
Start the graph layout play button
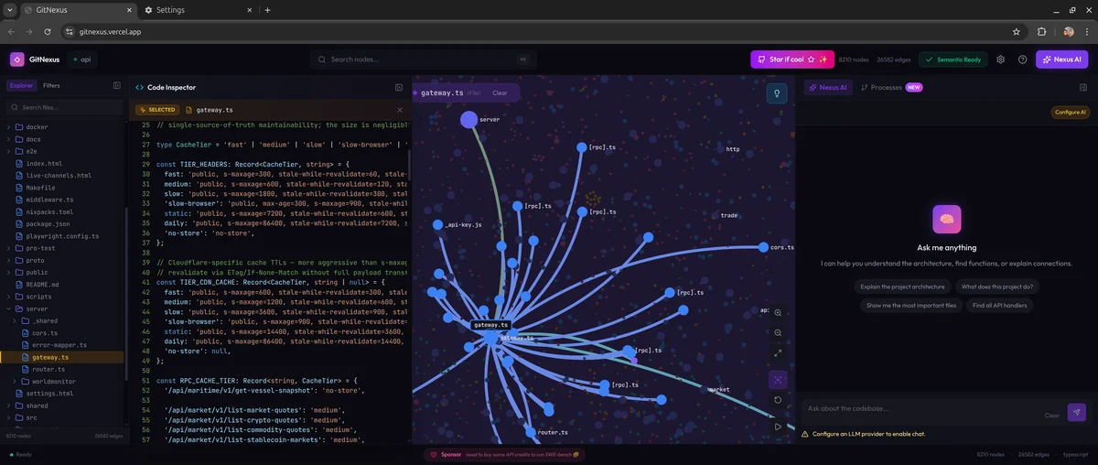pyautogui.click(x=778, y=426)
